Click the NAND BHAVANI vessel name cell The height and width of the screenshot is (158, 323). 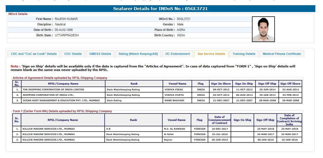pyautogui.click(x=177, y=100)
